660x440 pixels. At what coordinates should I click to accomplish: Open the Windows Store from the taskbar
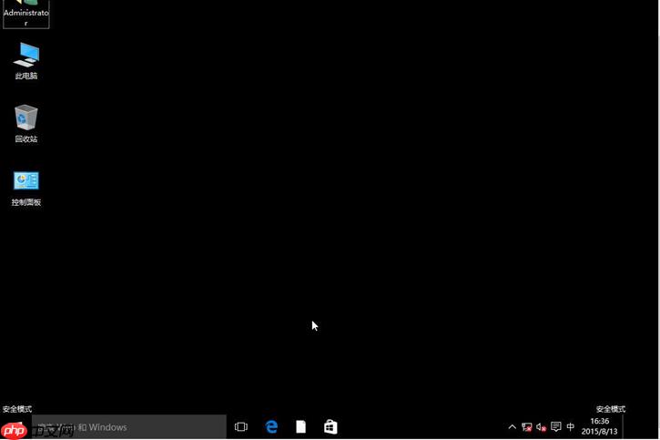tap(330, 426)
